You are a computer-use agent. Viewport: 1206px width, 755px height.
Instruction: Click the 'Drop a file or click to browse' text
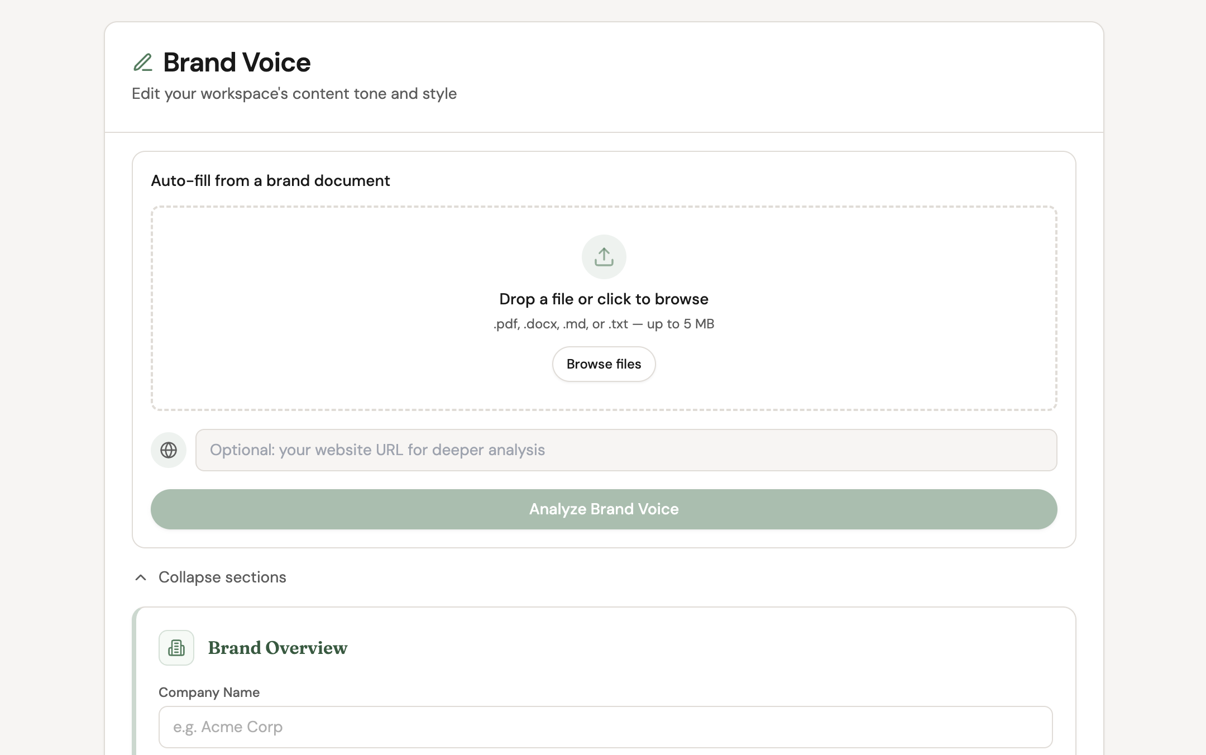tap(604, 299)
